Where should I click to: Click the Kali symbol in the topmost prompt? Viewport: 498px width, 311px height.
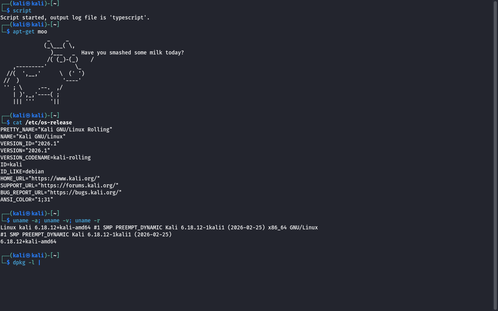28,3
